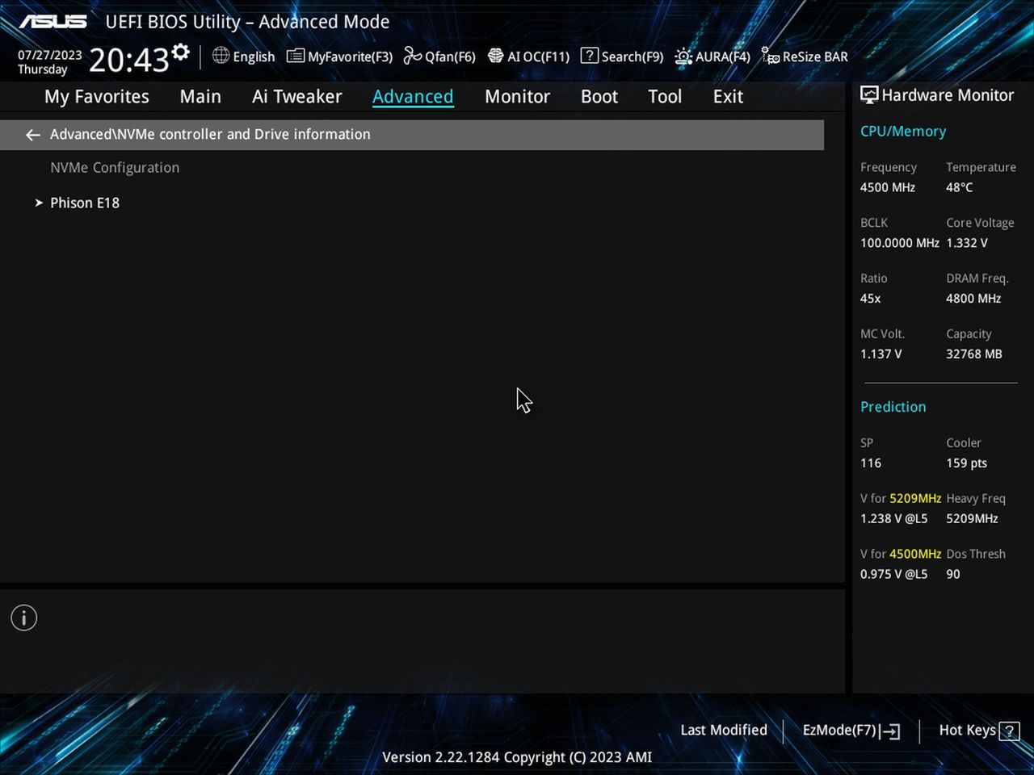Open the Phison E18 drive entry
Viewport: 1034px width, 775px height.
tap(85, 203)
